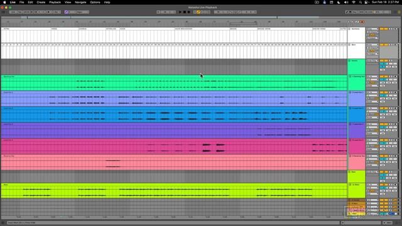Arm the Reverse Vox track
This screenshot has height=226, width=402.
(395, 156)
